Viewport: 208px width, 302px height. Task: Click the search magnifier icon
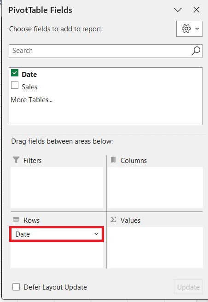tap(196, 51)
